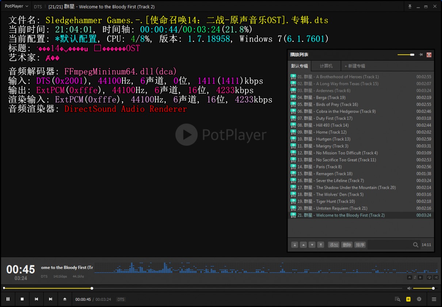Select track 18 The Wolves' Den
The width and height of the screenshot is (442, 307).
point(361,195)
